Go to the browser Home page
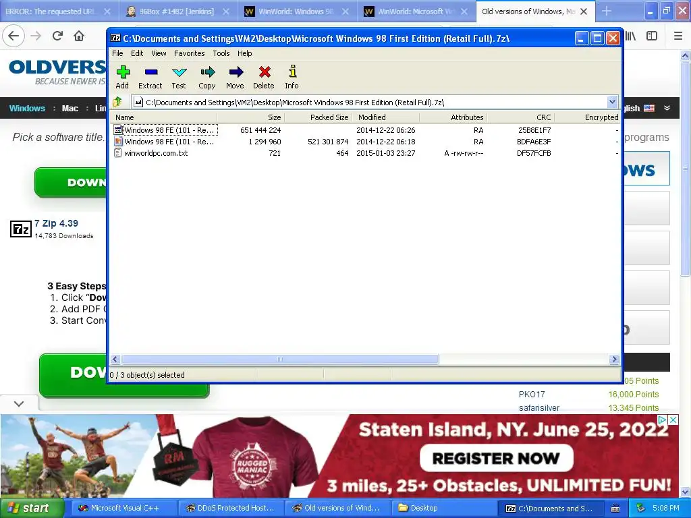 click(79, 36)
